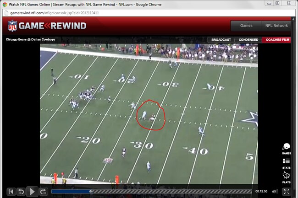Viewport: 298px width, 198px height.
Task: Mute the volume speaker icon
Action: (275, 192)
